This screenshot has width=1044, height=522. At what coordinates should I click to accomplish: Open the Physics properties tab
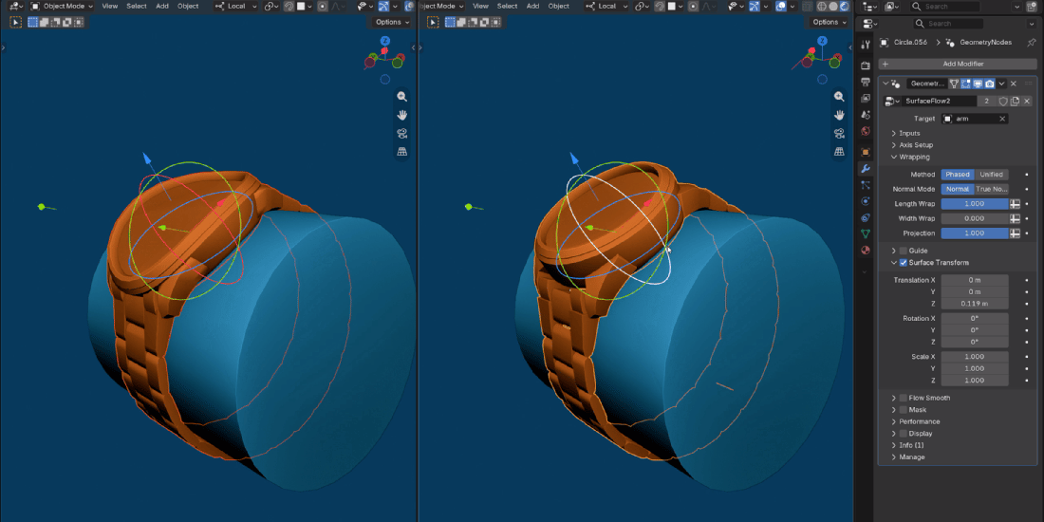866,201
